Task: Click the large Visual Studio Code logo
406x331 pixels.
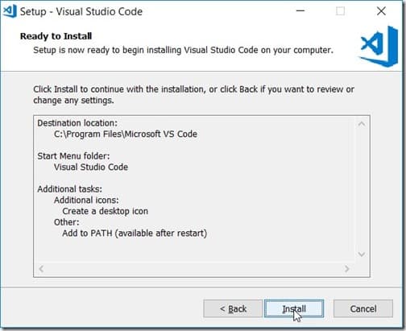Action: 379,46
